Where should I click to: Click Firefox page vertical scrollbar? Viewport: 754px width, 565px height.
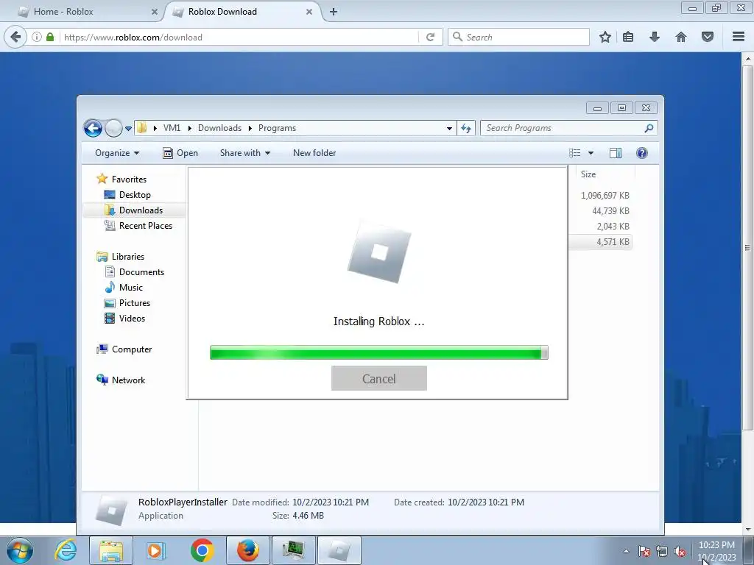point(747,248)
